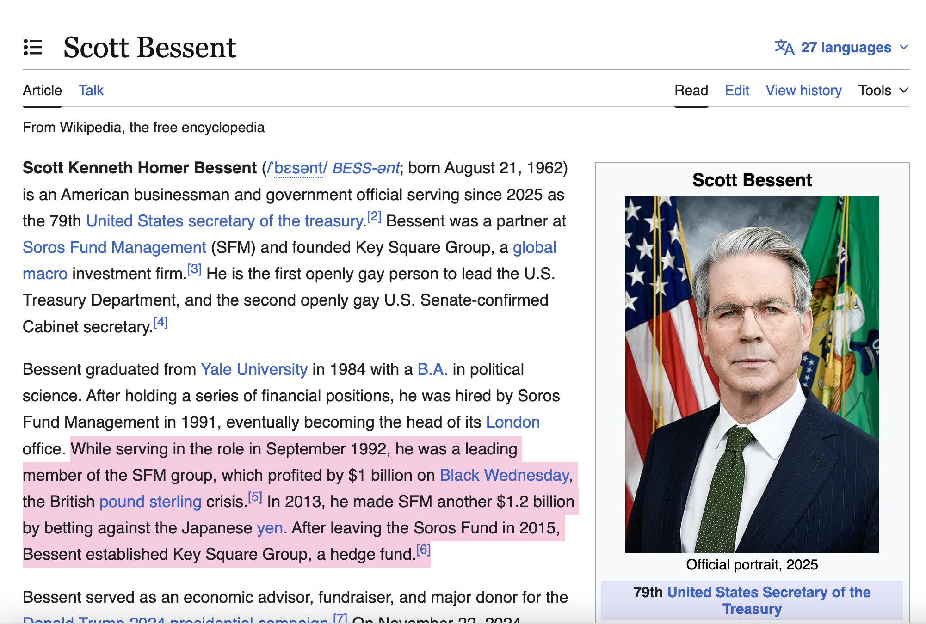Follow the Yale University link
Screen dimensions: 926x624
(254, 369)
